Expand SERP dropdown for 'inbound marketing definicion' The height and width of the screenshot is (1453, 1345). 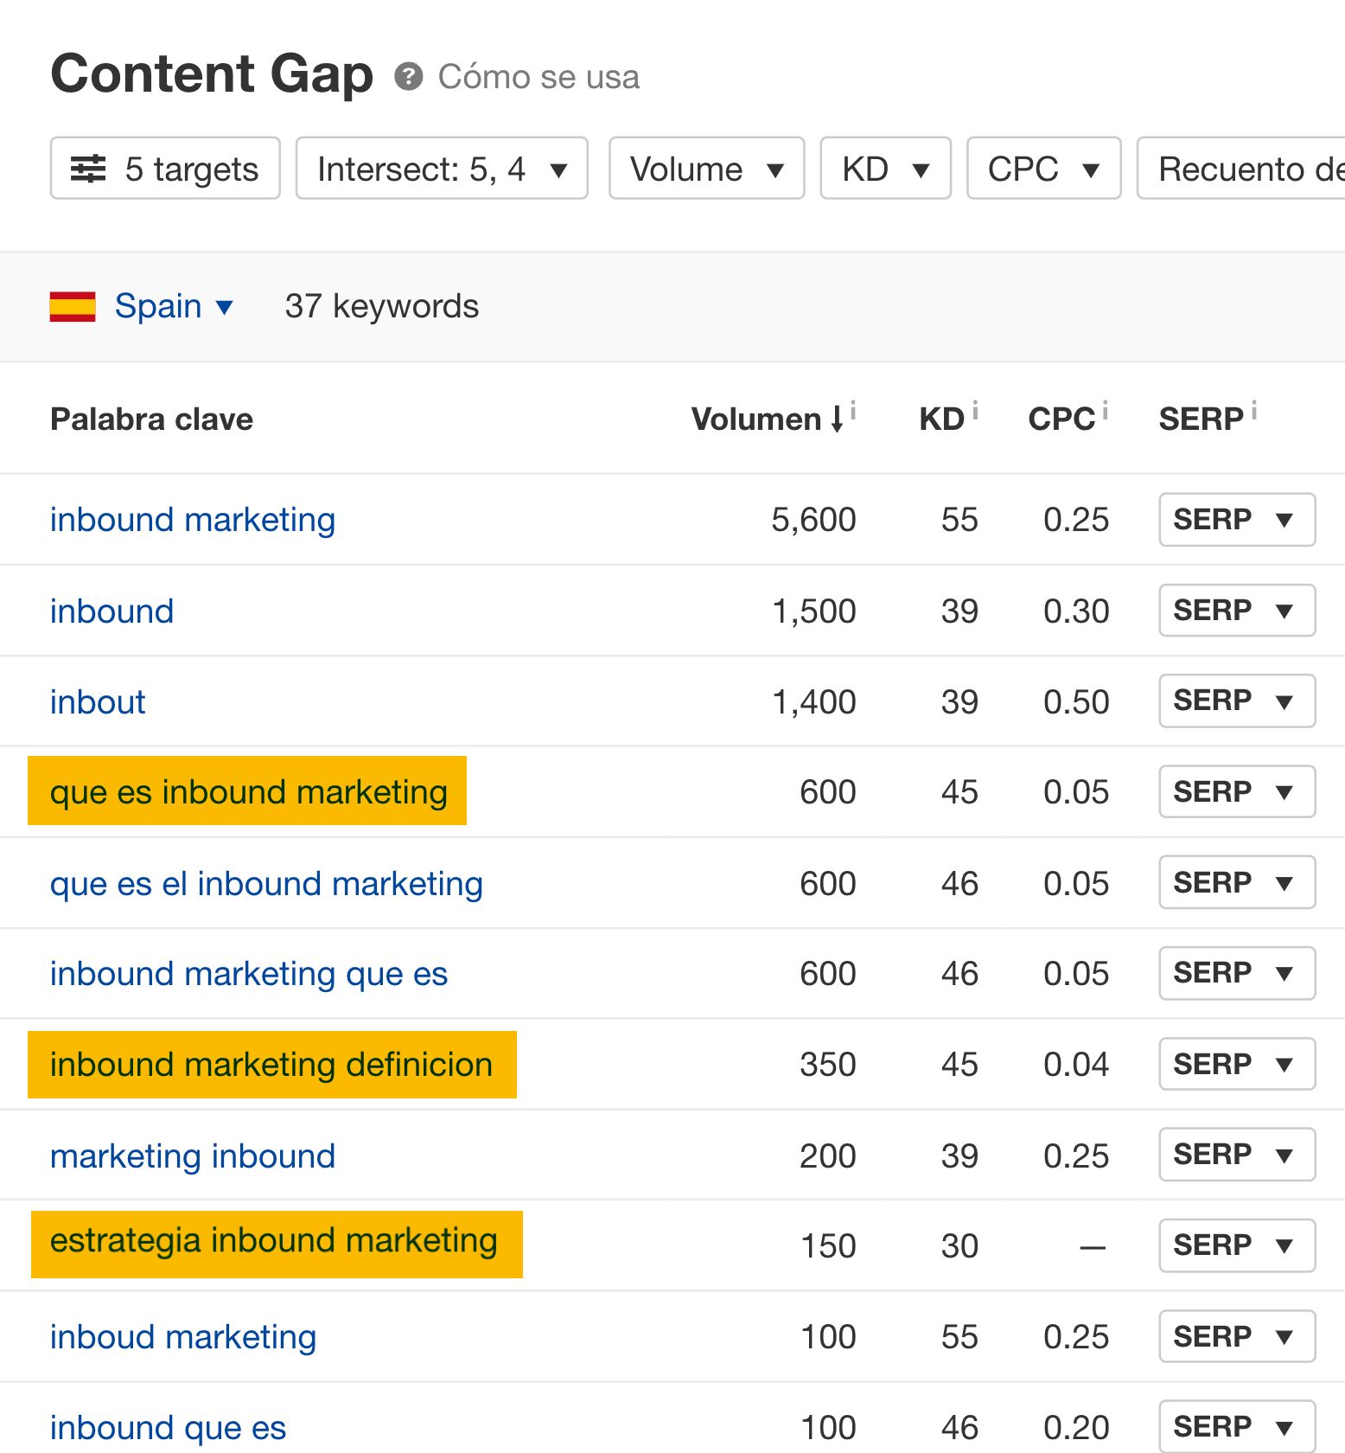pos(1237,1064)
